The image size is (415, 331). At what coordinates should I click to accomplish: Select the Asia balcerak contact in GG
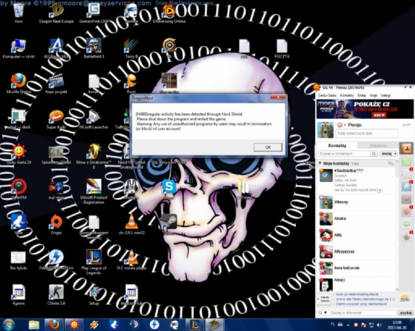coord(357,268)
